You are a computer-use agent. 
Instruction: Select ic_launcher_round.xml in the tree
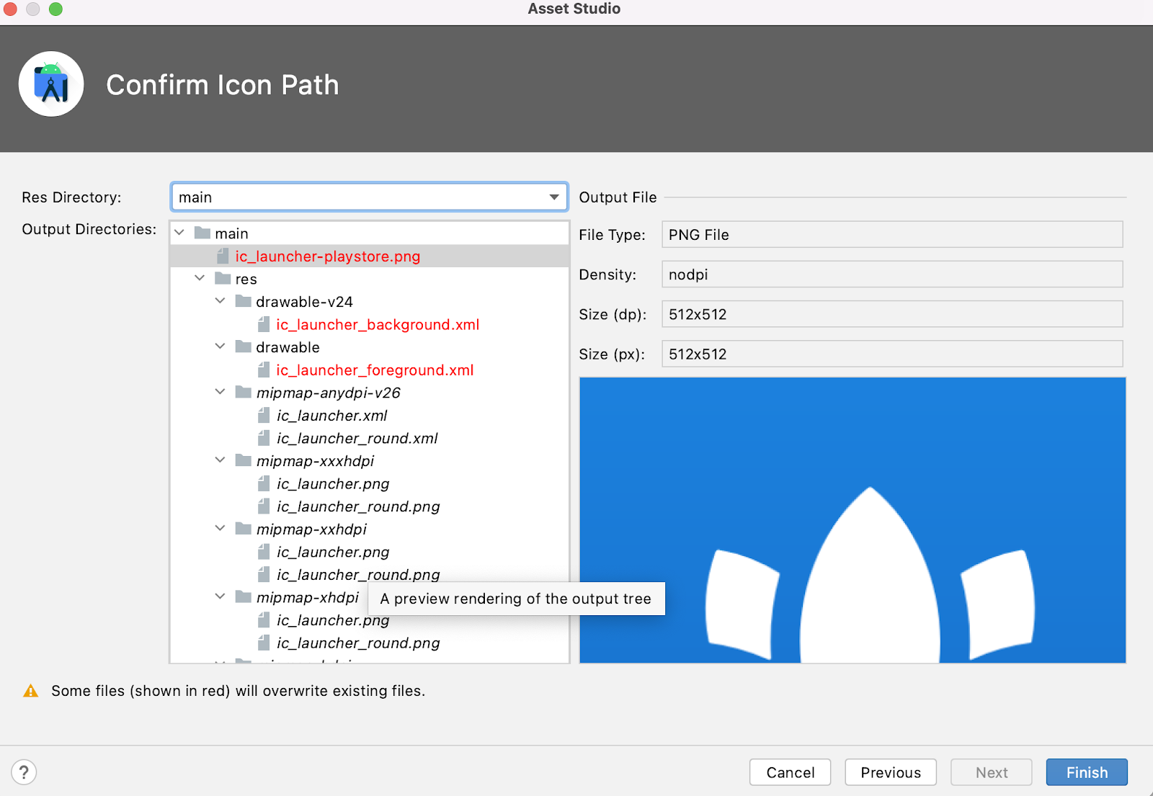click(357, 439)
